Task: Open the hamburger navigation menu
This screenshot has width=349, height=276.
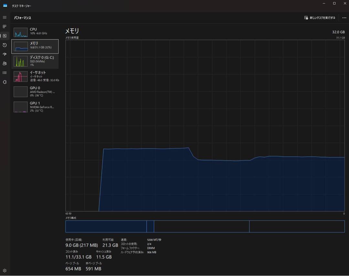Action: pyautogui.click(x=5, y=17)
